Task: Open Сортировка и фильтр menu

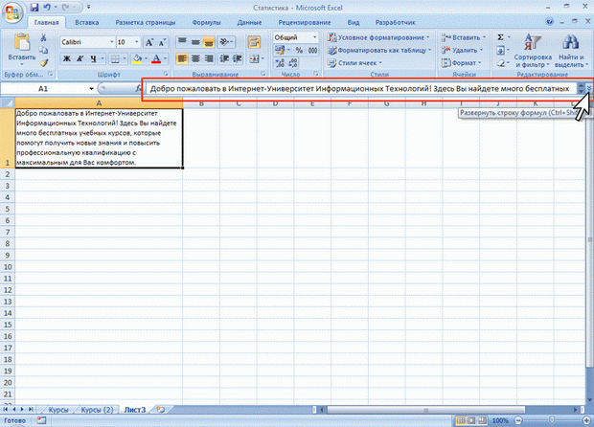Action: (x=533, y=51)
